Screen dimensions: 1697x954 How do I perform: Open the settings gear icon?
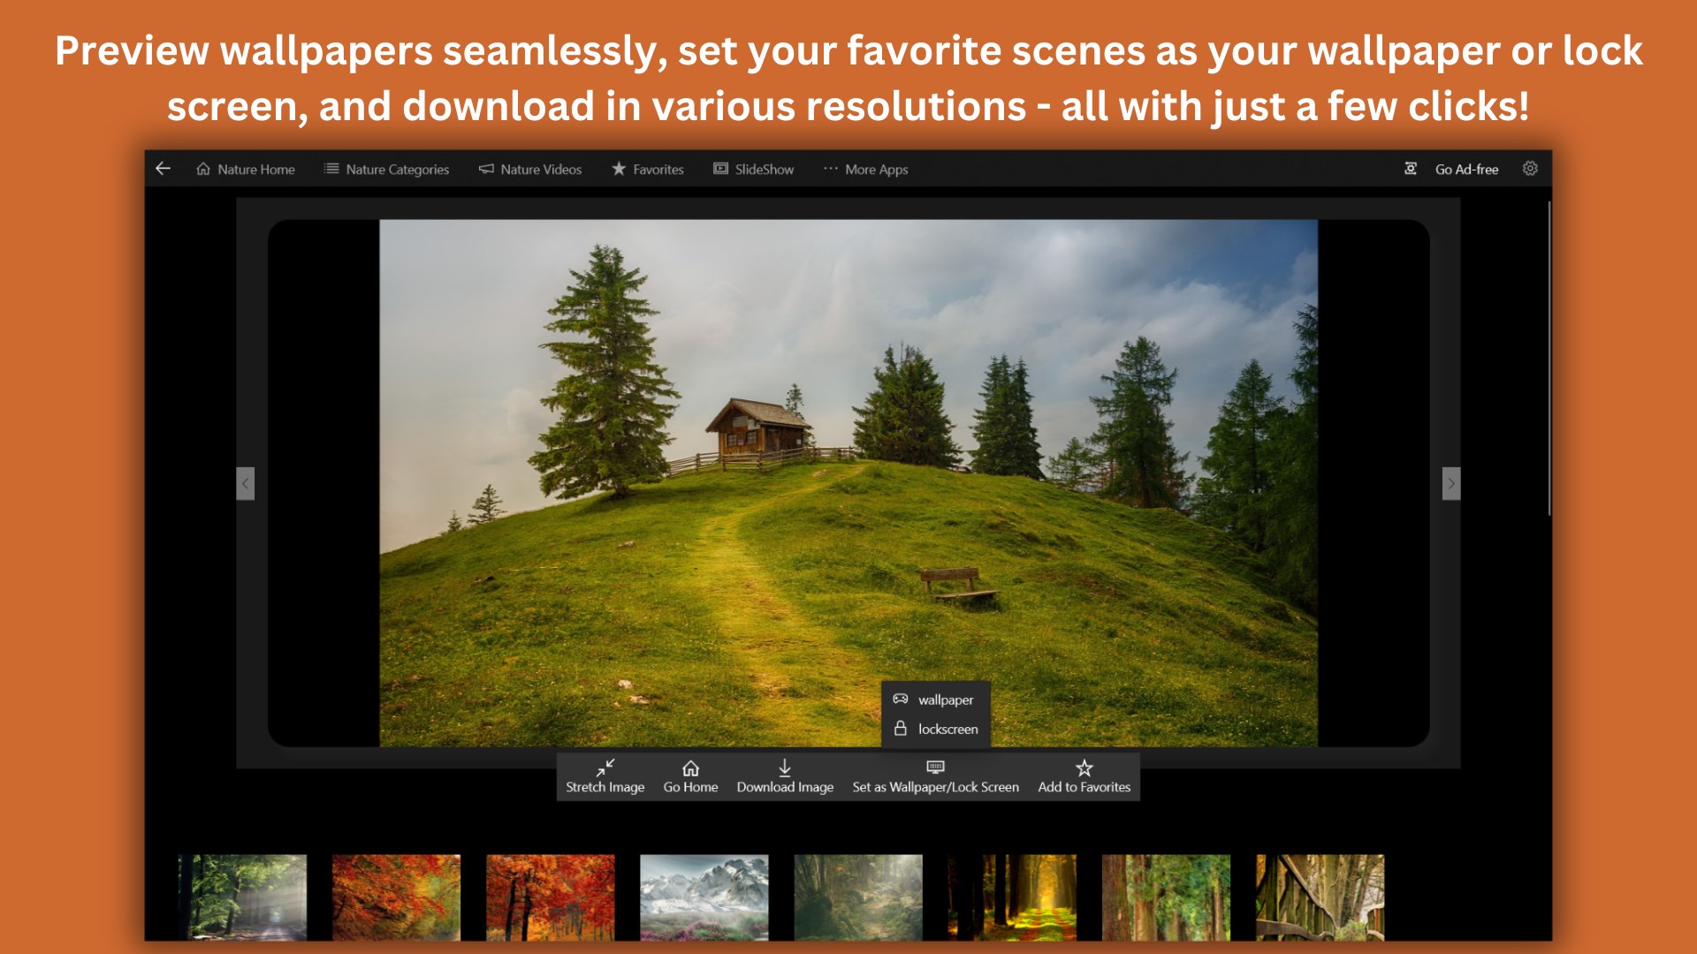pyautogui.click(x=1530, y=168)
